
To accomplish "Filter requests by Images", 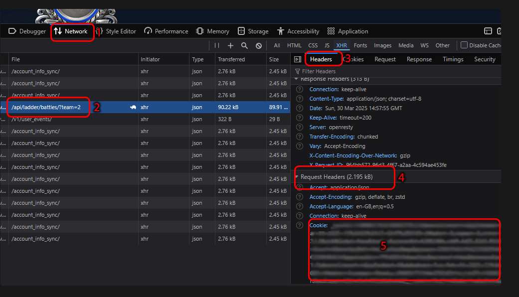I will click(x=382, y=45).
